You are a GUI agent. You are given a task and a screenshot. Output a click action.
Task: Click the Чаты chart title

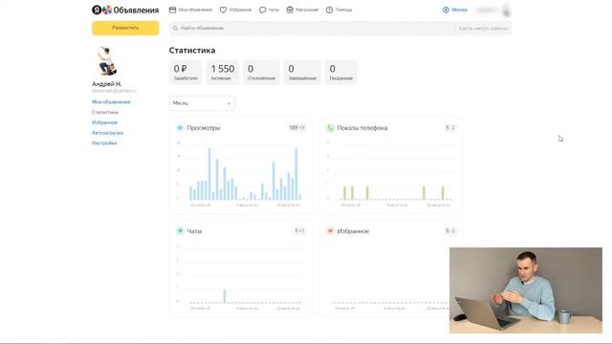(x=194, y=231)
